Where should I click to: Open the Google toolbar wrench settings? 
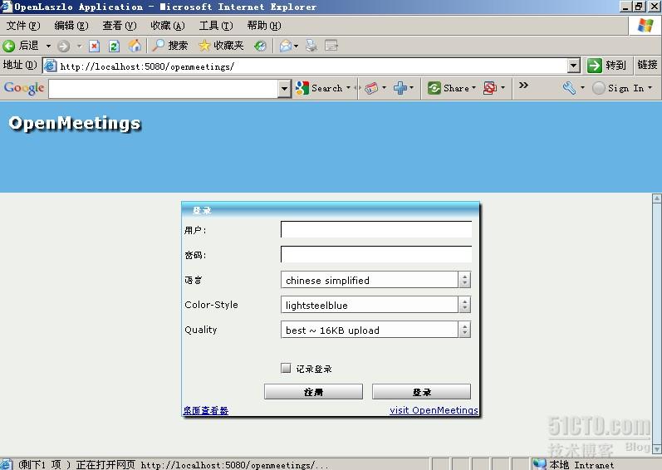click(x=569, y=88)
